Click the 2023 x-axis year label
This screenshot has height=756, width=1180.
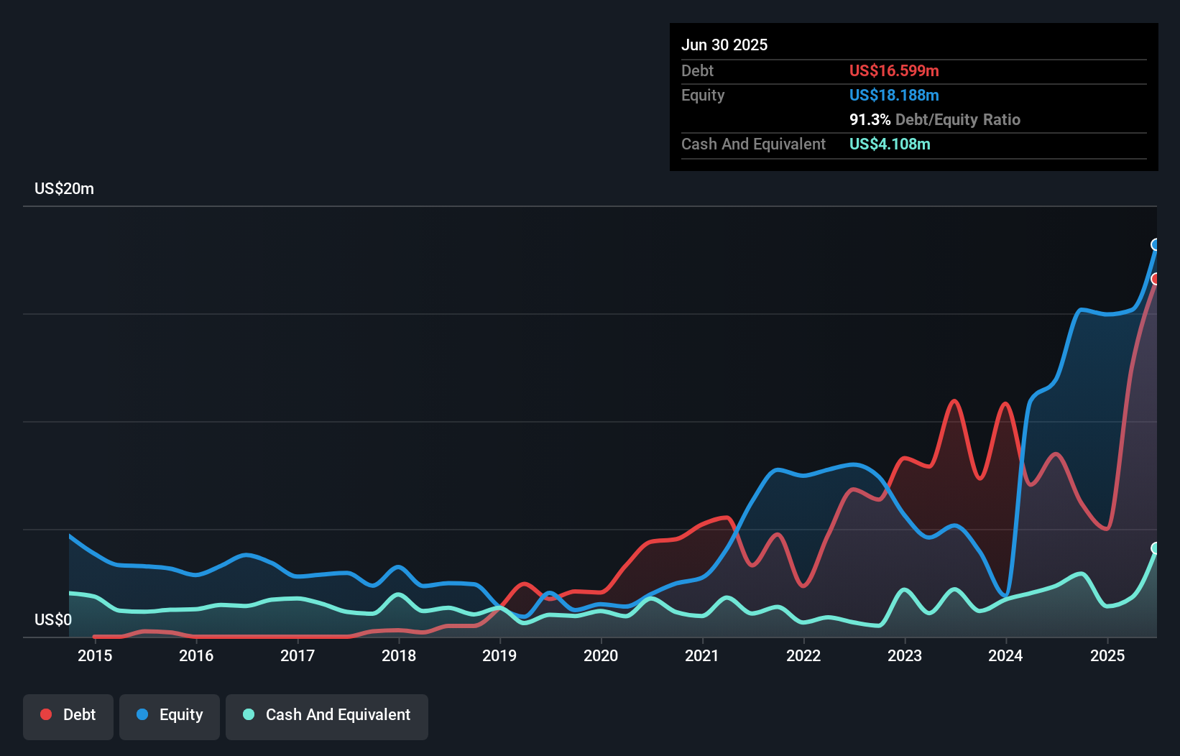(x=904, y=655)
